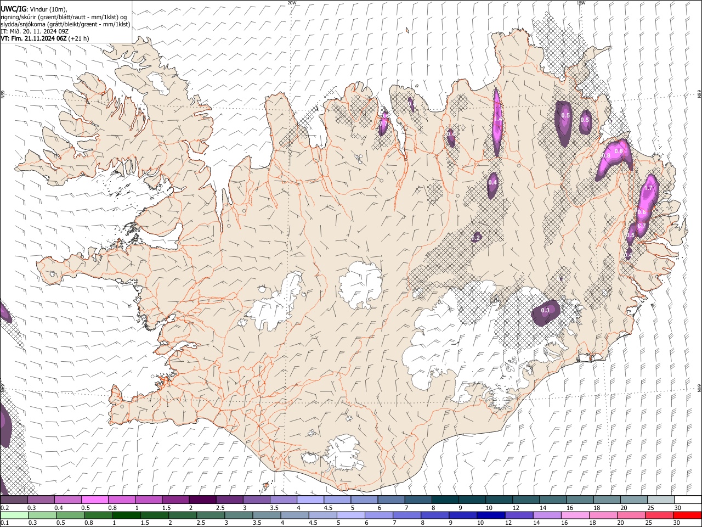Screen dimensions: 702x527
Task: Select the white swatch at 30 in top legend
Action: click(687, 500)
